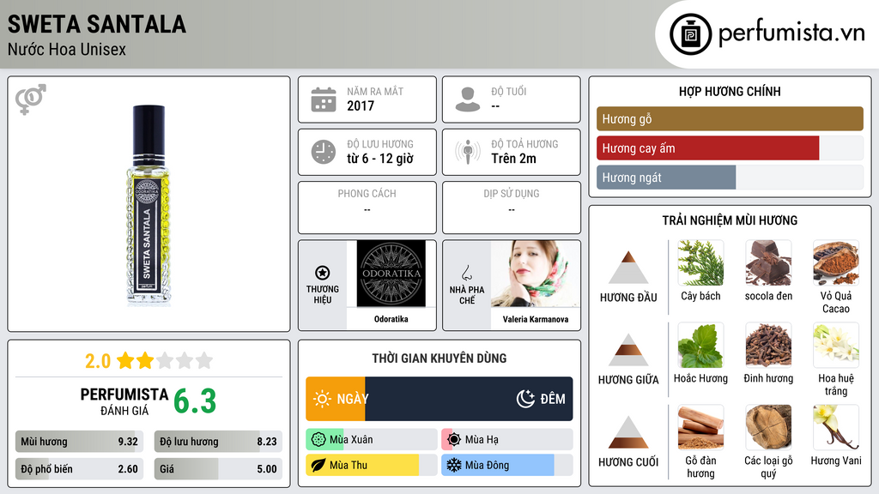Image resolution: width=879 pixels, height=494 pixels.
Task: Click the nose icon above Nhà pha chế
Action: (x=466, y=274)
